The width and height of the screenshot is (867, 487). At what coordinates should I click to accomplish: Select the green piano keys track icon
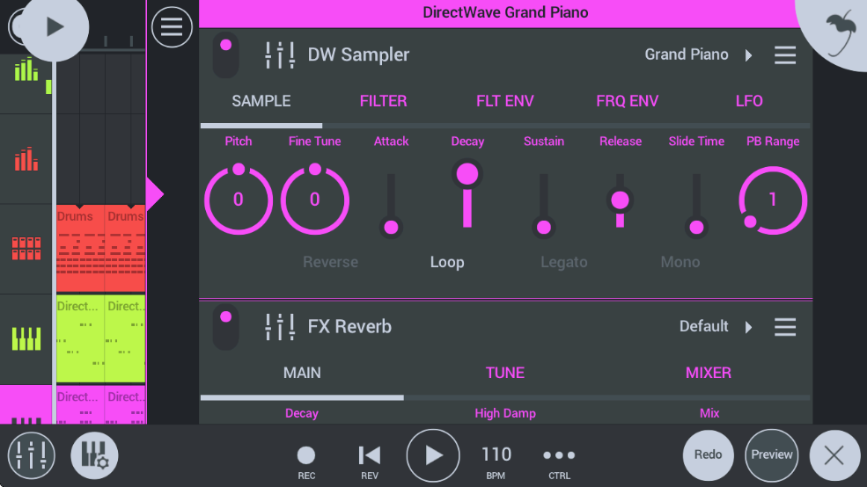click(26, 338)
